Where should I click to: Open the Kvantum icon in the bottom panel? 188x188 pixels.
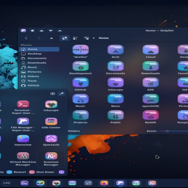(x=152, y=183)
